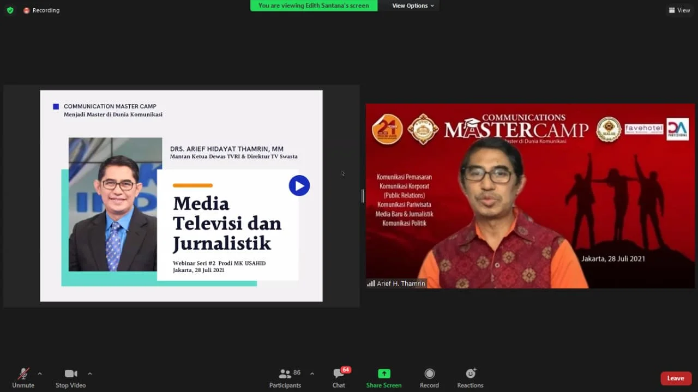This screenshot has width=698, height=392.
Task: Click the 21 anniversary logo in video
Action: pos(387,129)
